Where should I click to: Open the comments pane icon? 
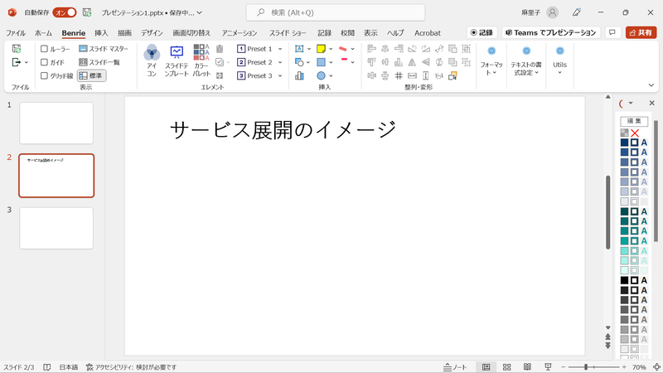pos(612,32)
